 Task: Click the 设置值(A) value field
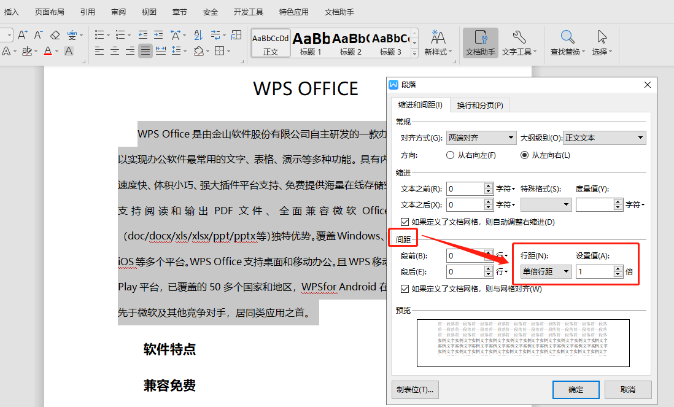(x=595, y=271)
